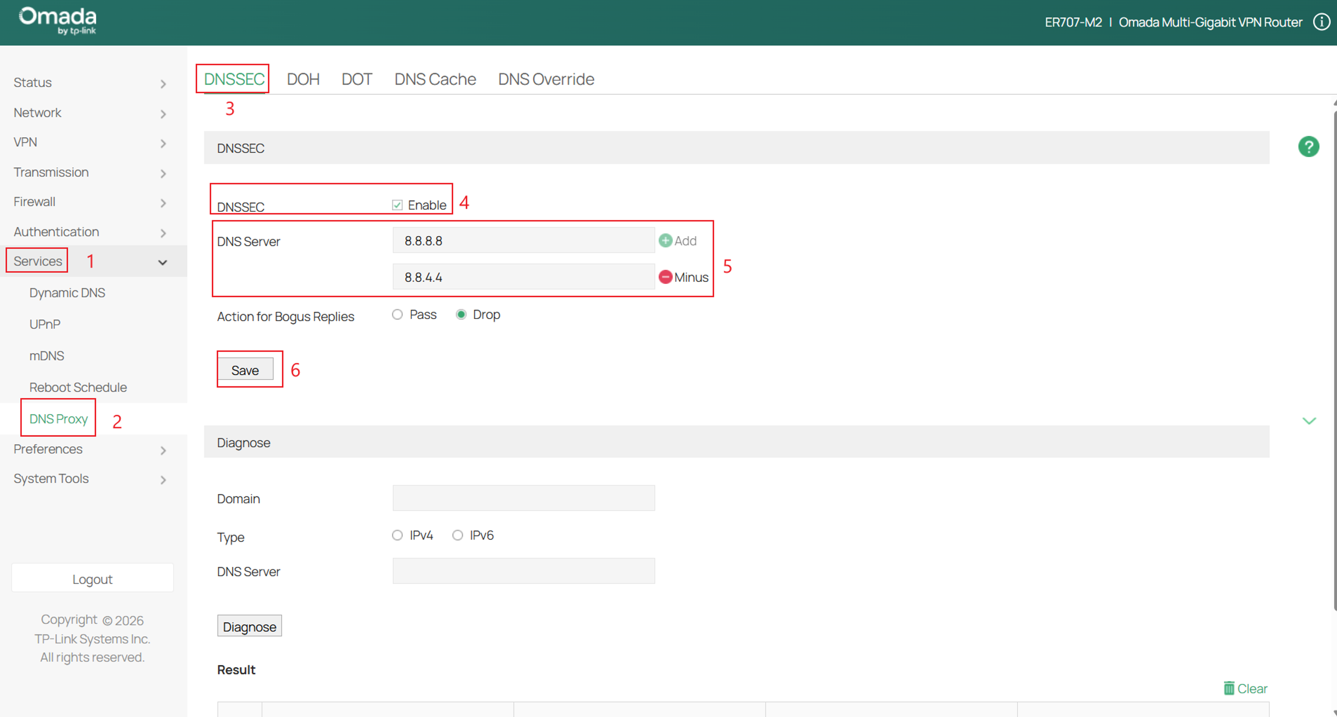
Task: Choose the IPv4 type radio button
Action: click(x=397, y=535)
